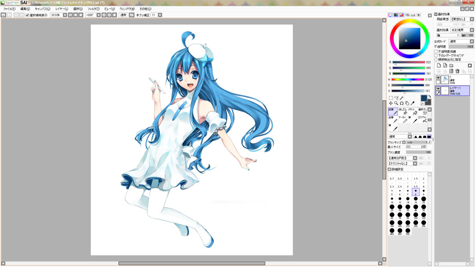The width and height of the screenshot is (475, 267).
Task: Pick brush size 500 preset
Action: click(x=408, y=232)
